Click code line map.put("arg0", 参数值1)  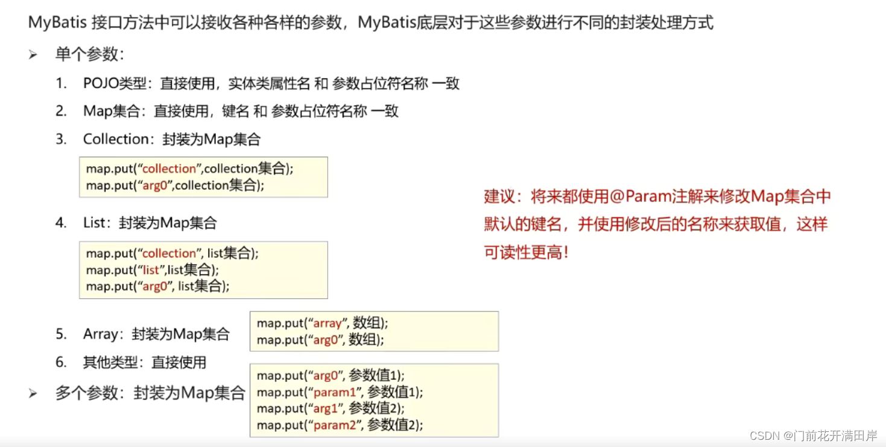click(x=331, y=375)
